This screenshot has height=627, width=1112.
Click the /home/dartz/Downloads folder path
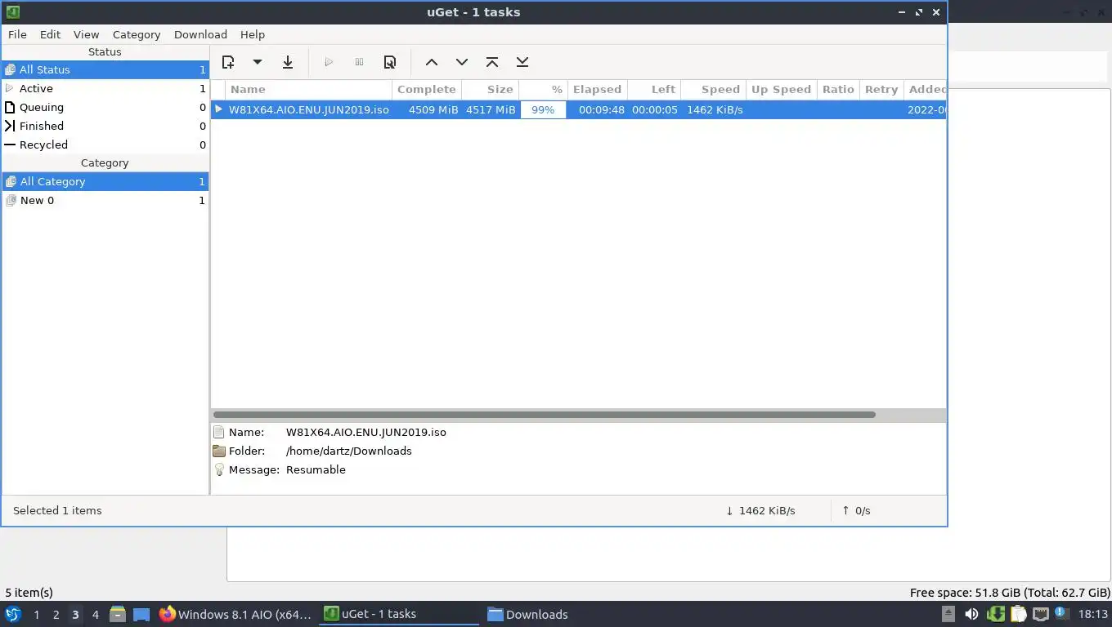click(x=349, y=451)
